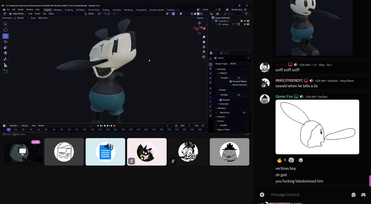Open the Output properties tab
The height and width of the screenshot is (204, 371).
(210, 69)
